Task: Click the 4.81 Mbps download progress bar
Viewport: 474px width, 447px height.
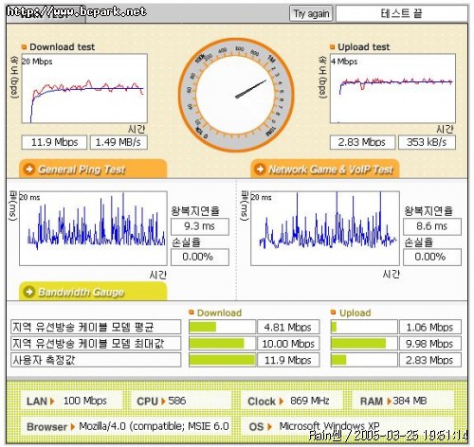Action: 222,327
